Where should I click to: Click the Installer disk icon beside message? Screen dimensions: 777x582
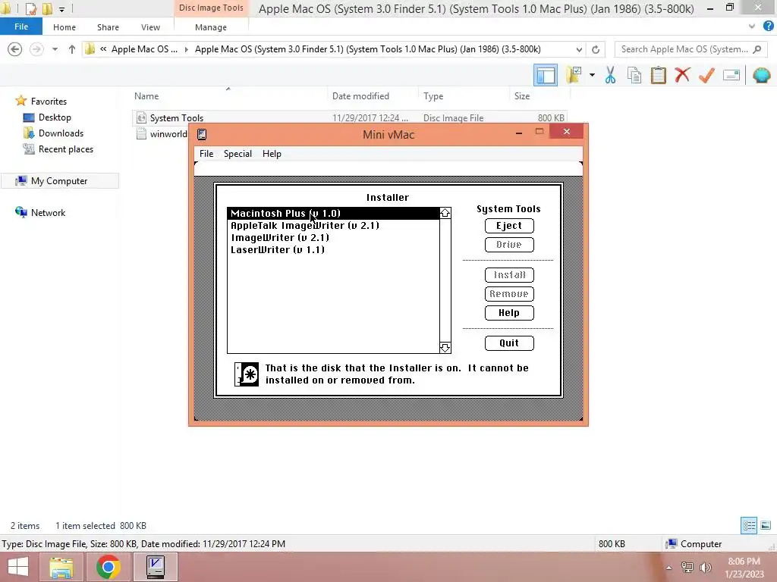point(247,374)
